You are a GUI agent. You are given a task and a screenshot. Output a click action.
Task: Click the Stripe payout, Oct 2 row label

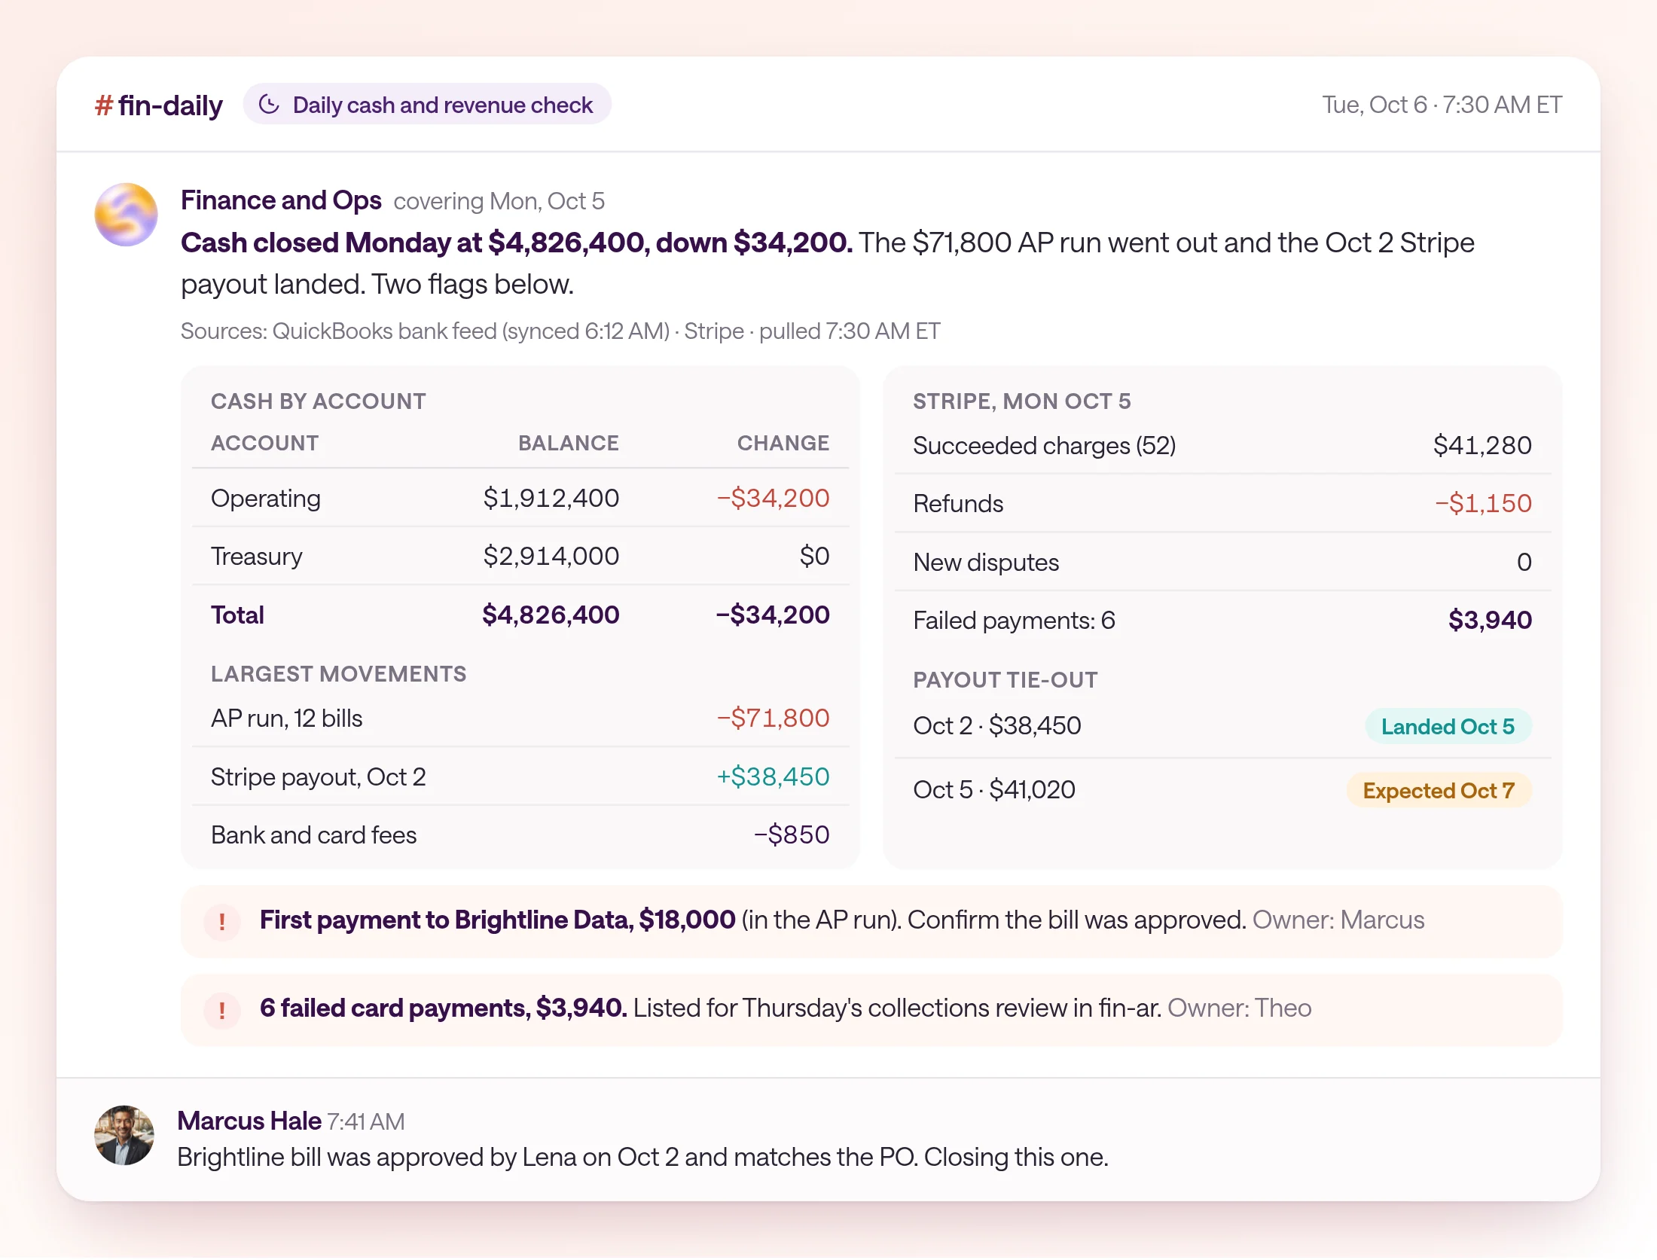(x=319, y=777)
